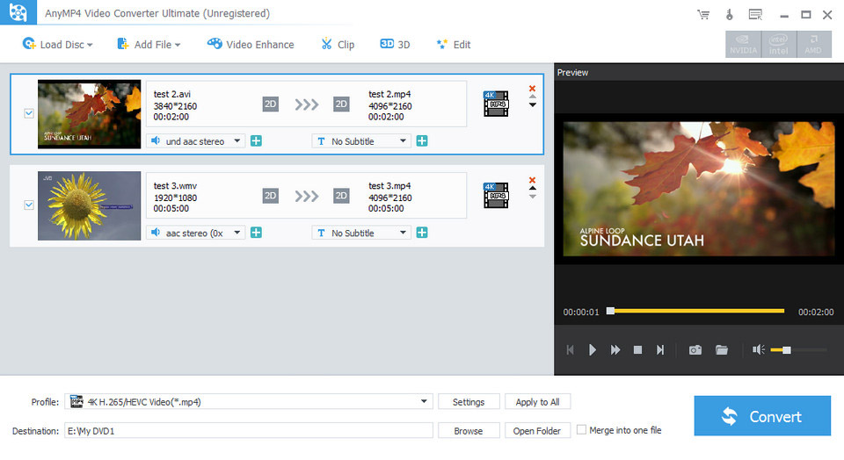This screenshot has width=844, height=460.
Task: Uncheck the test 2.avi checkbox
Action: point(29,113)
